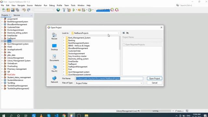Click the Undo toolbar icon
Viewport: 208px width, 117px height.
(24, 10)
